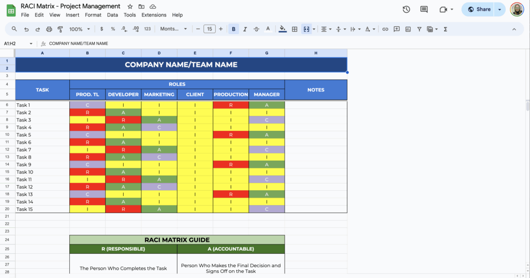
Task: Open vertical align dropdown
Action: 341,29
